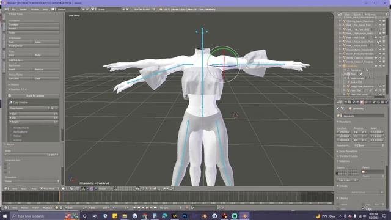Click the Angle slider in Rotate panel
This screenshot has width=391, height=220.
click(32, 155)
